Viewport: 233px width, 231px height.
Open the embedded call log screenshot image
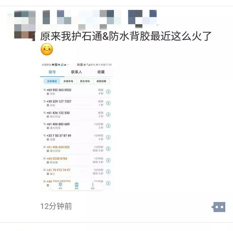pyautogui.click(x=77, y=126)
